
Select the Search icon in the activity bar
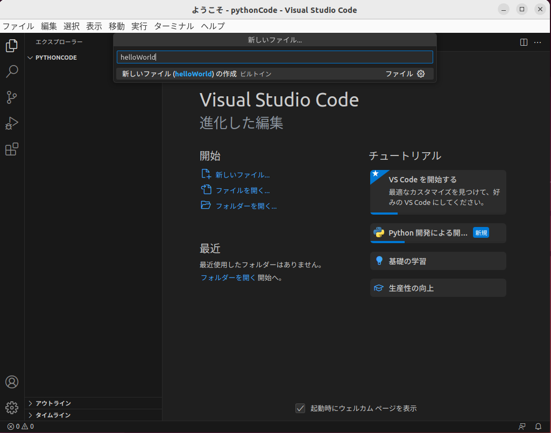(11, 72)
